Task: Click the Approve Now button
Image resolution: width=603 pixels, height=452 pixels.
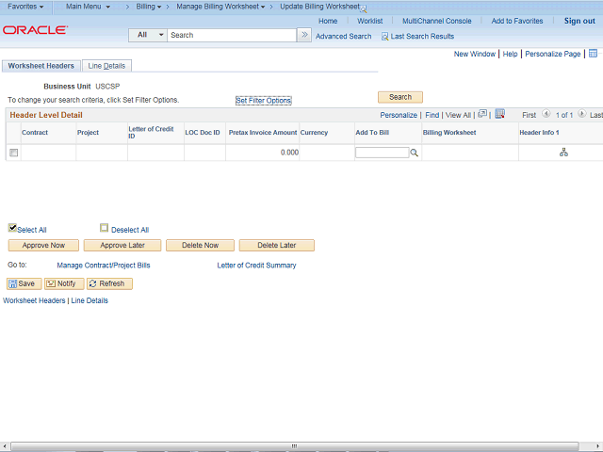Action: (x=43, y=245)
